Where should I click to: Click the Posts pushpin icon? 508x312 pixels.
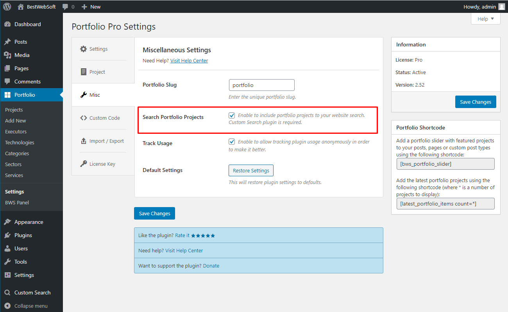(7, 42)
